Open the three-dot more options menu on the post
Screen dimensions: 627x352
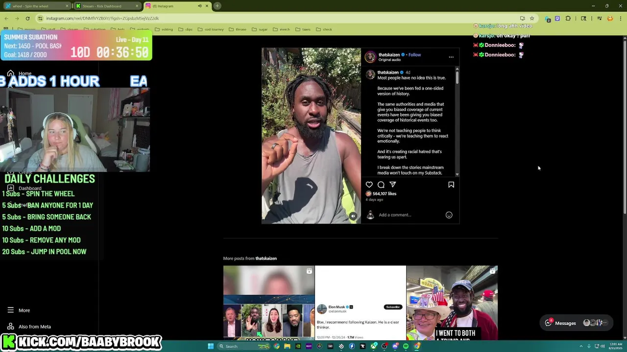(x=451, y=57)
